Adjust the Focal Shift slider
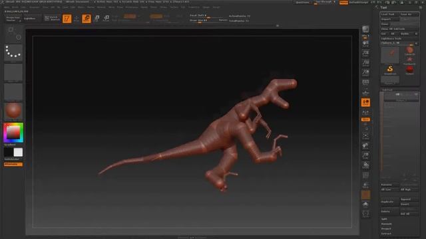Viewport: 426px width, 239px height. click(x=208, y=15)
